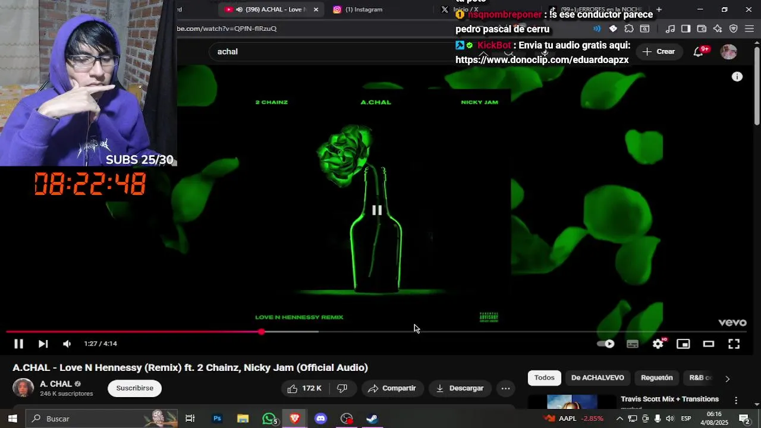Mute the YouTube player volume

pyautogui.click(x=67, y=344)
